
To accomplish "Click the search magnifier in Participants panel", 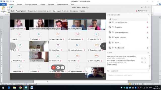I will click(x=110, y=19).
